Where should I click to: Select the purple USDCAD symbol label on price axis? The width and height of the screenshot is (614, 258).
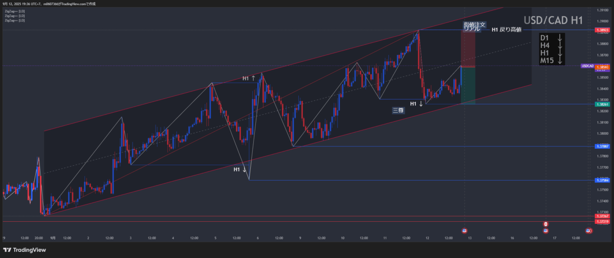point(587,66)
